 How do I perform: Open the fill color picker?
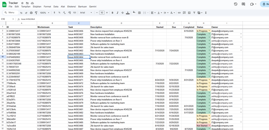[134, 13]
